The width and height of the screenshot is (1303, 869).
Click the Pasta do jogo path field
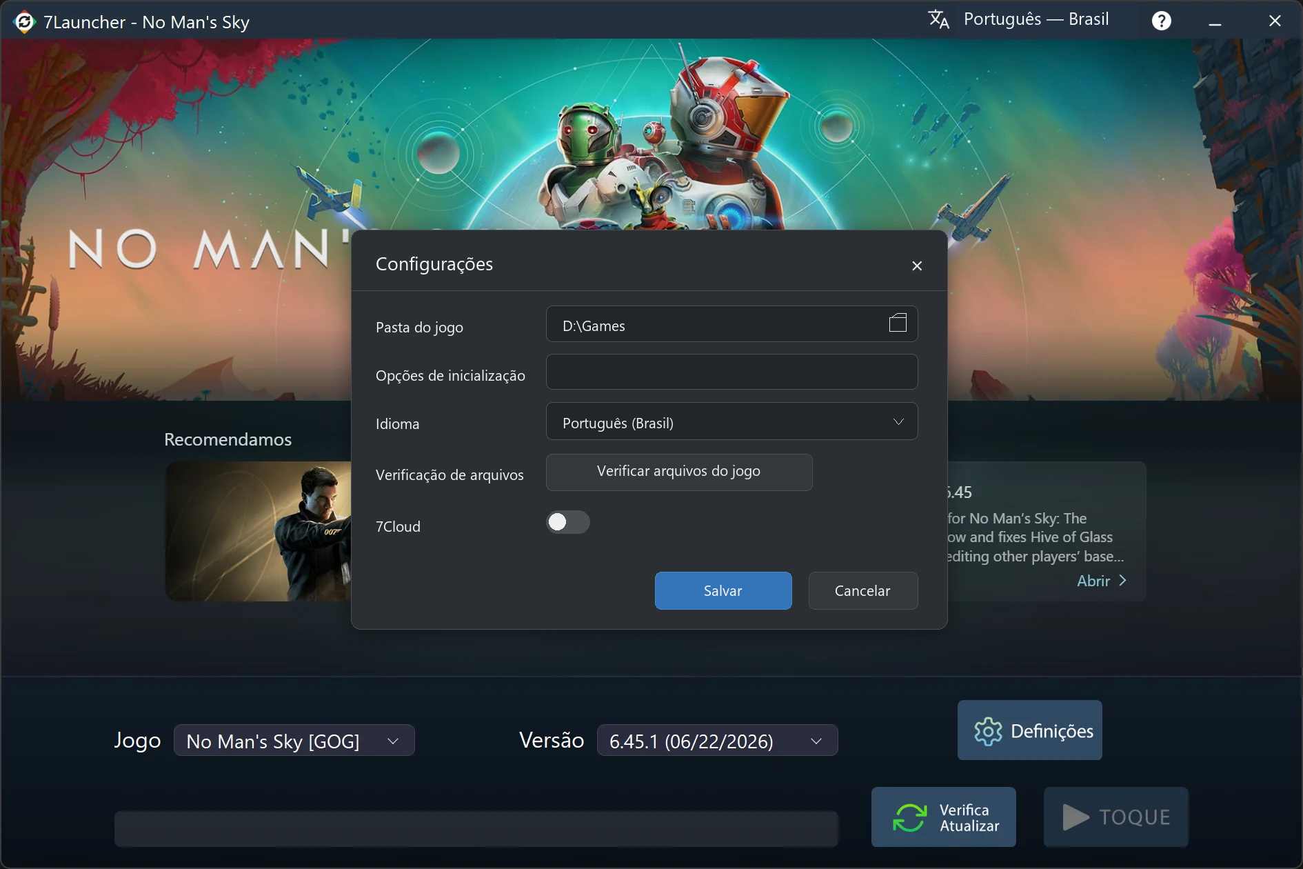[x=731, y=323]
